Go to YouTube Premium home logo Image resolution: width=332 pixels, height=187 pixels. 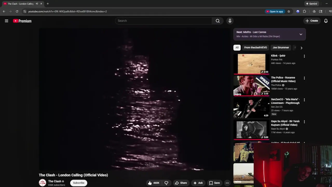pyautogui.click(x=22, y=21)
